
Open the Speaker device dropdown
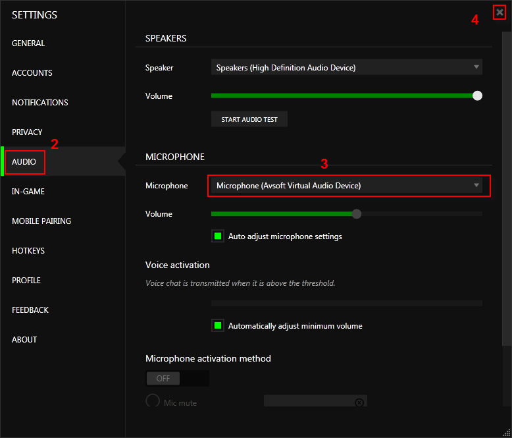346,67
